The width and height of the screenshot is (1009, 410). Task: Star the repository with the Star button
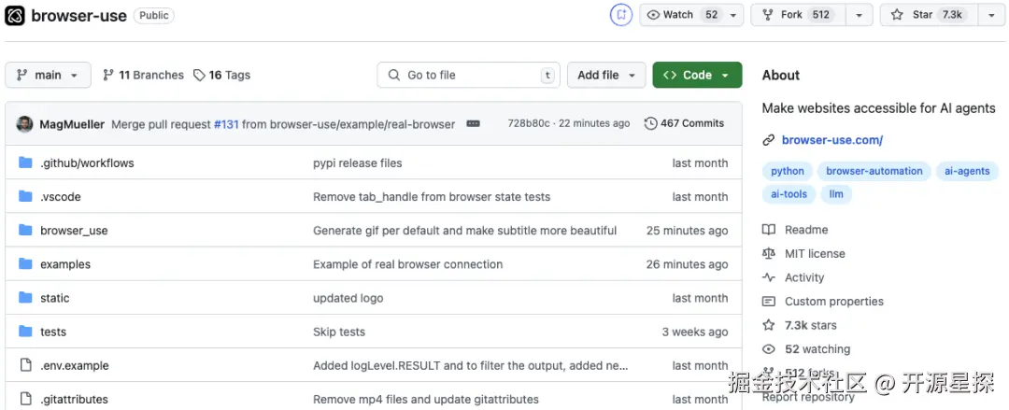(x=929, y=15)
